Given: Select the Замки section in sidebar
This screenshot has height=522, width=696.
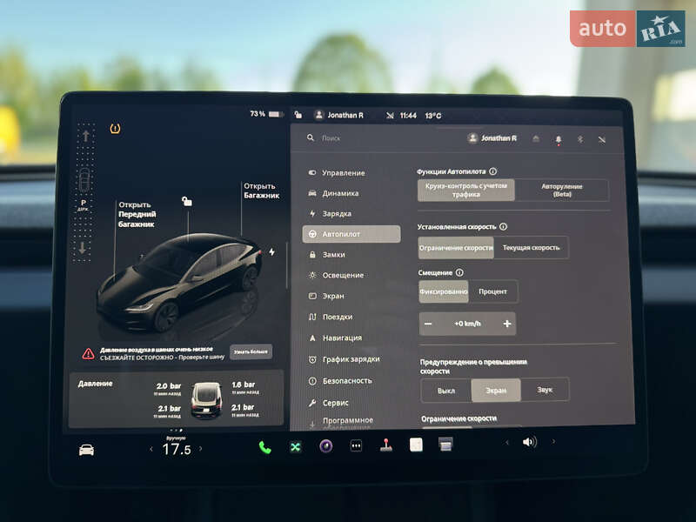Looking at the screenshot, I should tap(338, 254).
